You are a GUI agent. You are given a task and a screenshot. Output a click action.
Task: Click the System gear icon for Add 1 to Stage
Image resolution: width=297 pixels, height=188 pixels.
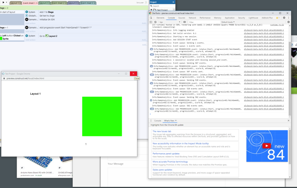point(27,12)
